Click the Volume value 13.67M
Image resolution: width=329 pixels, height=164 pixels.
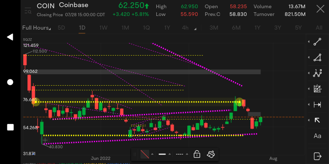pos(297,6)
